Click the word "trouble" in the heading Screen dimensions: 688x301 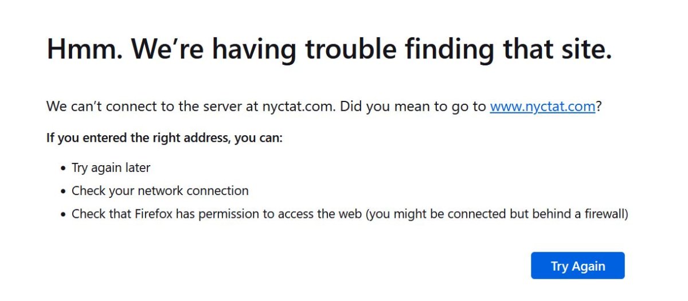(x=350, y=48)
